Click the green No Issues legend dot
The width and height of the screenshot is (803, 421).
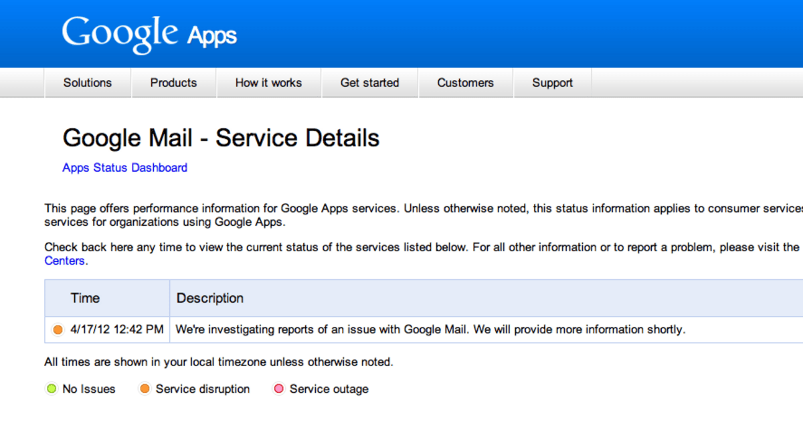pyautogui.click(x=52, y=389)
